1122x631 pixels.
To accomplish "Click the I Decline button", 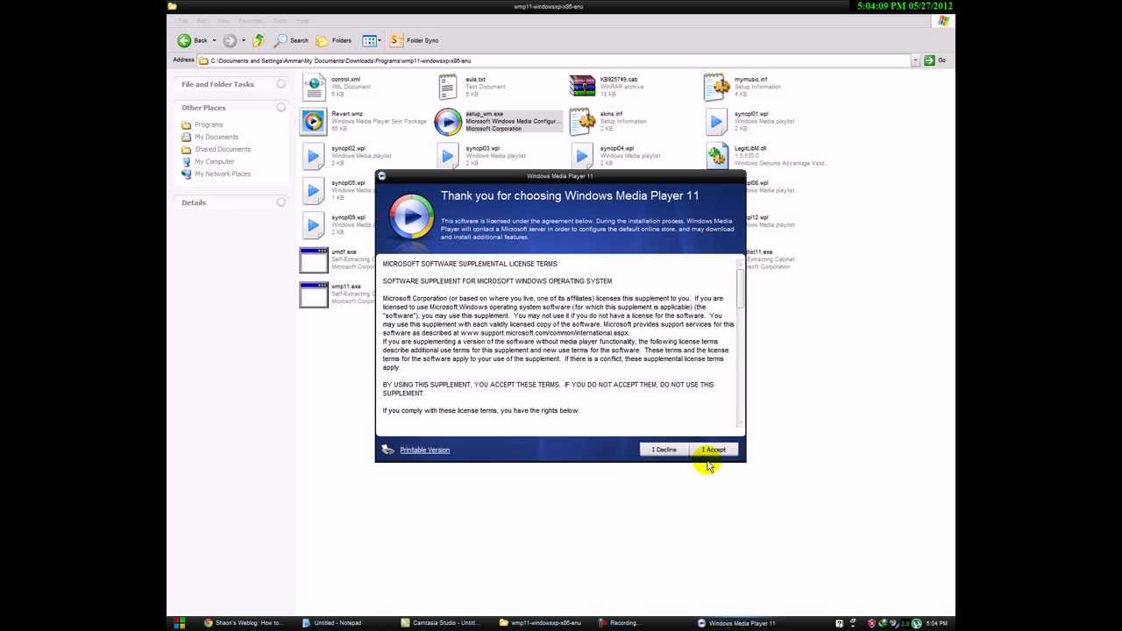I will (664, 450).
